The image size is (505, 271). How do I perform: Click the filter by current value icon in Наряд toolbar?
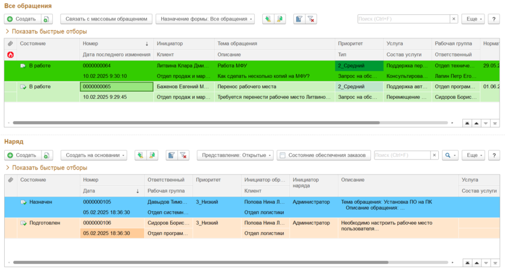pyautogui.click(x=171, y=155)
